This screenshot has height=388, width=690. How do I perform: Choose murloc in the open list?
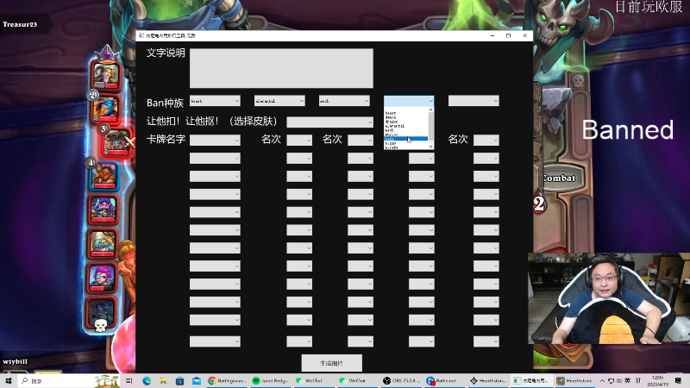click(x=405, y=135)
